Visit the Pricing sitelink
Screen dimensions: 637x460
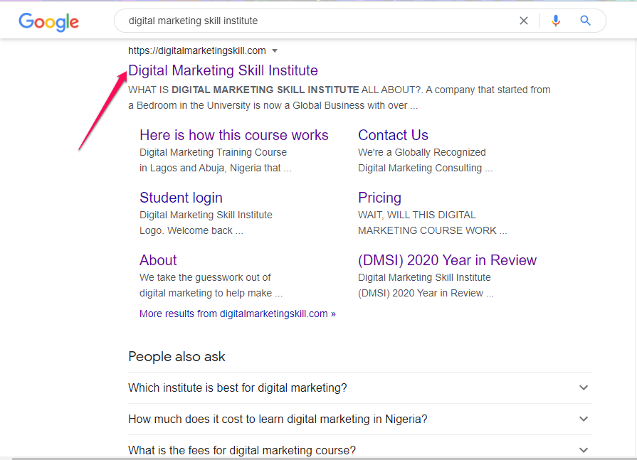(x=379, y=198)
